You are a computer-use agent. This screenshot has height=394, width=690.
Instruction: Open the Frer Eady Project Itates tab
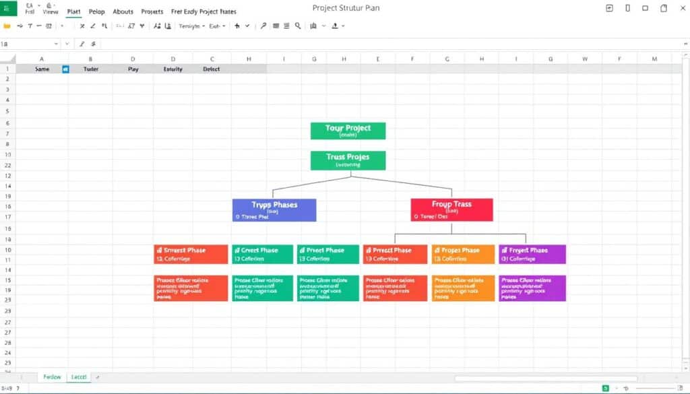click(203, 12)
